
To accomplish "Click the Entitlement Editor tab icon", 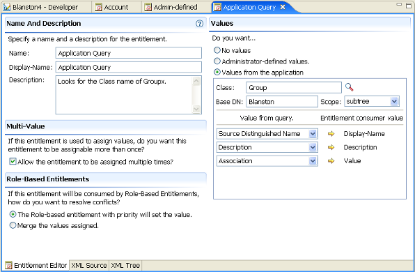I will (x=8, y=265).
